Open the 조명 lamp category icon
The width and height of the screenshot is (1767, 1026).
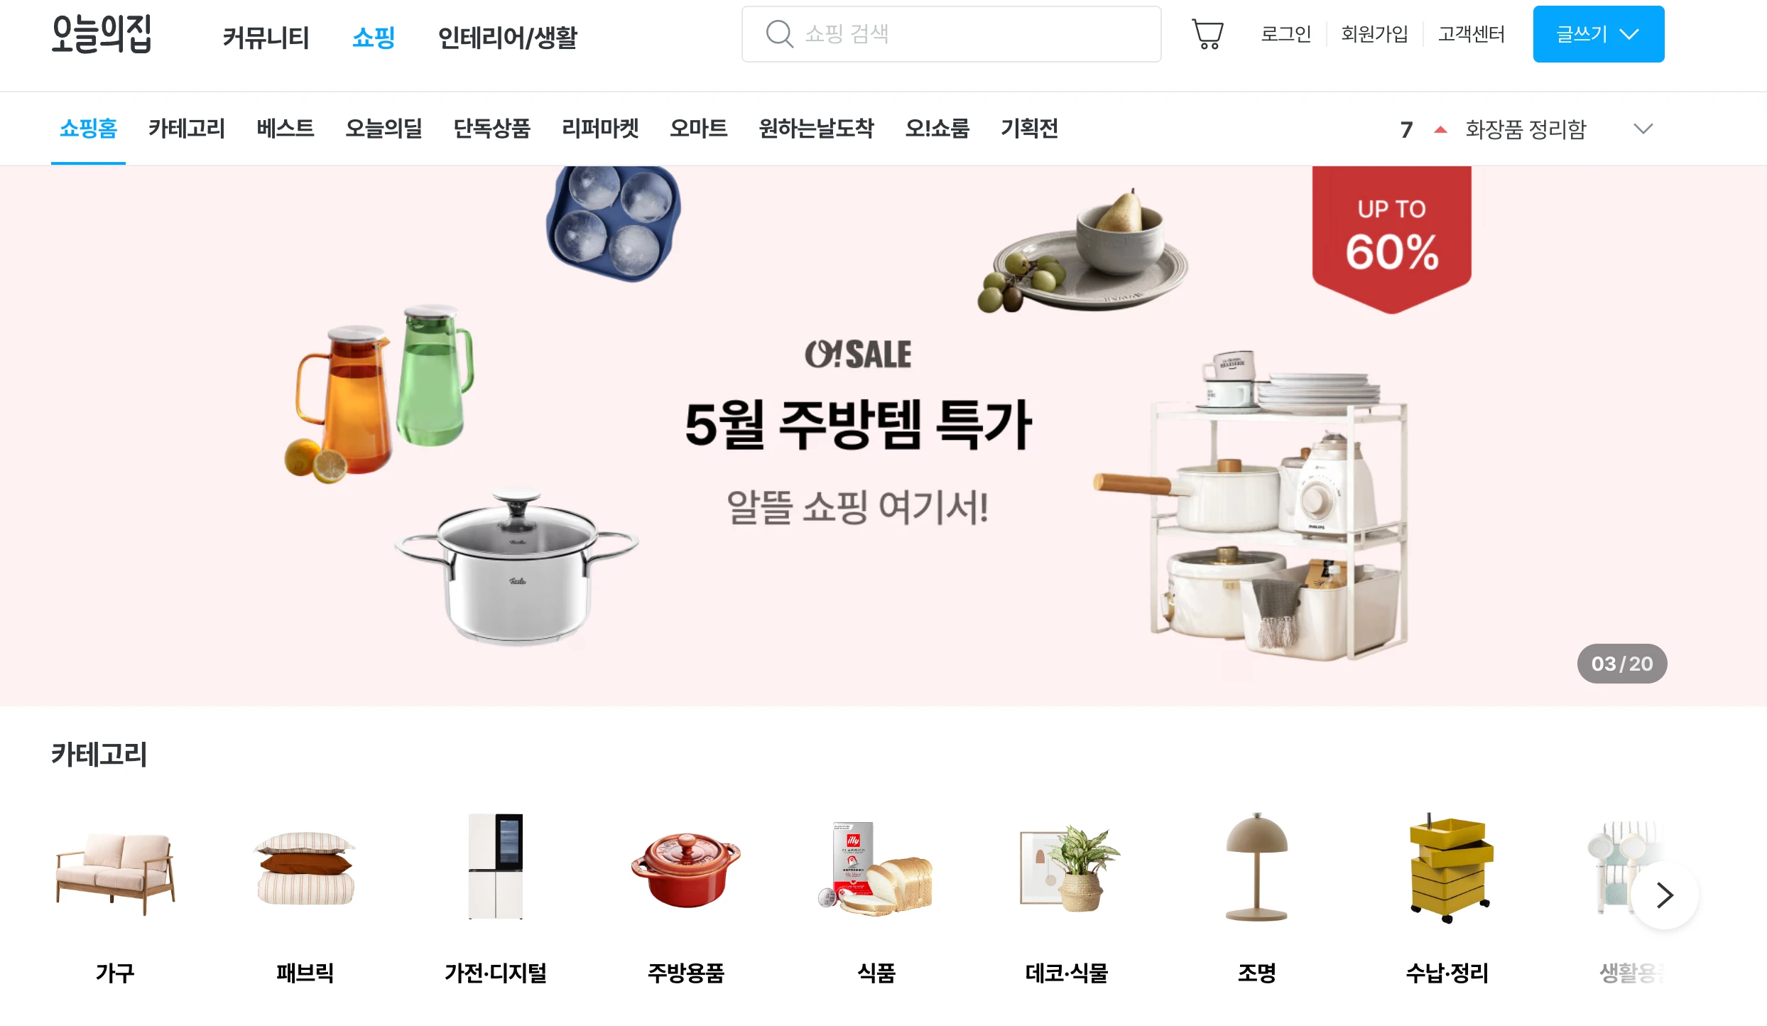click(1257, 867)
